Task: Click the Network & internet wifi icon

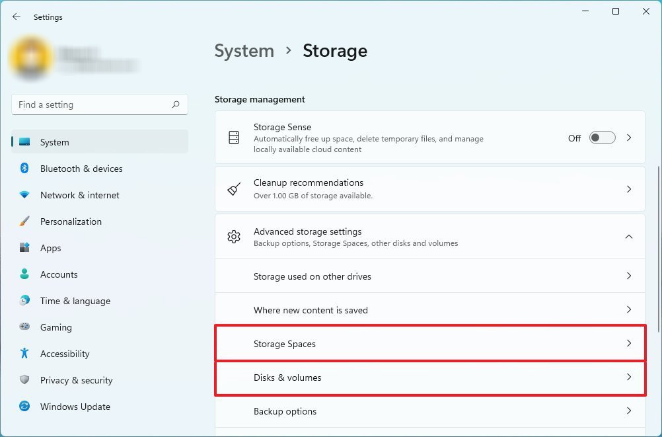Action: pos(24,195)
